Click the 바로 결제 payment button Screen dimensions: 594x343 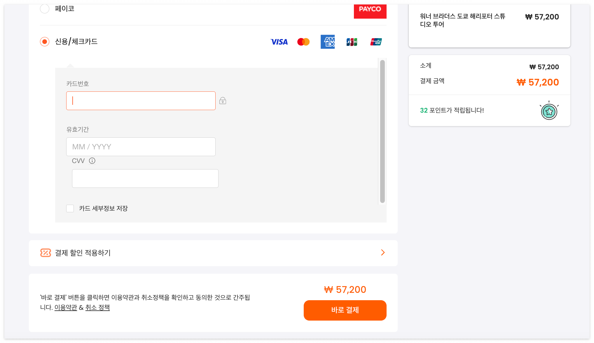[x=345, y=310]
